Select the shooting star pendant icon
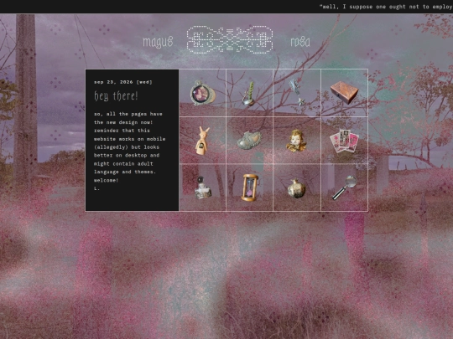The width and height of the screenshot is (453, 339). point(297,92)
